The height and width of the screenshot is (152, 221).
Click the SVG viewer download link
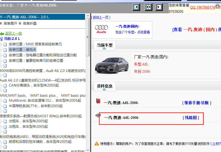click(x=216, y=144)
